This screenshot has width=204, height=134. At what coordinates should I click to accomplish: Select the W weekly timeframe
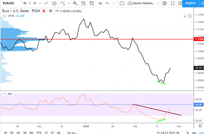(x=35, y=3)
